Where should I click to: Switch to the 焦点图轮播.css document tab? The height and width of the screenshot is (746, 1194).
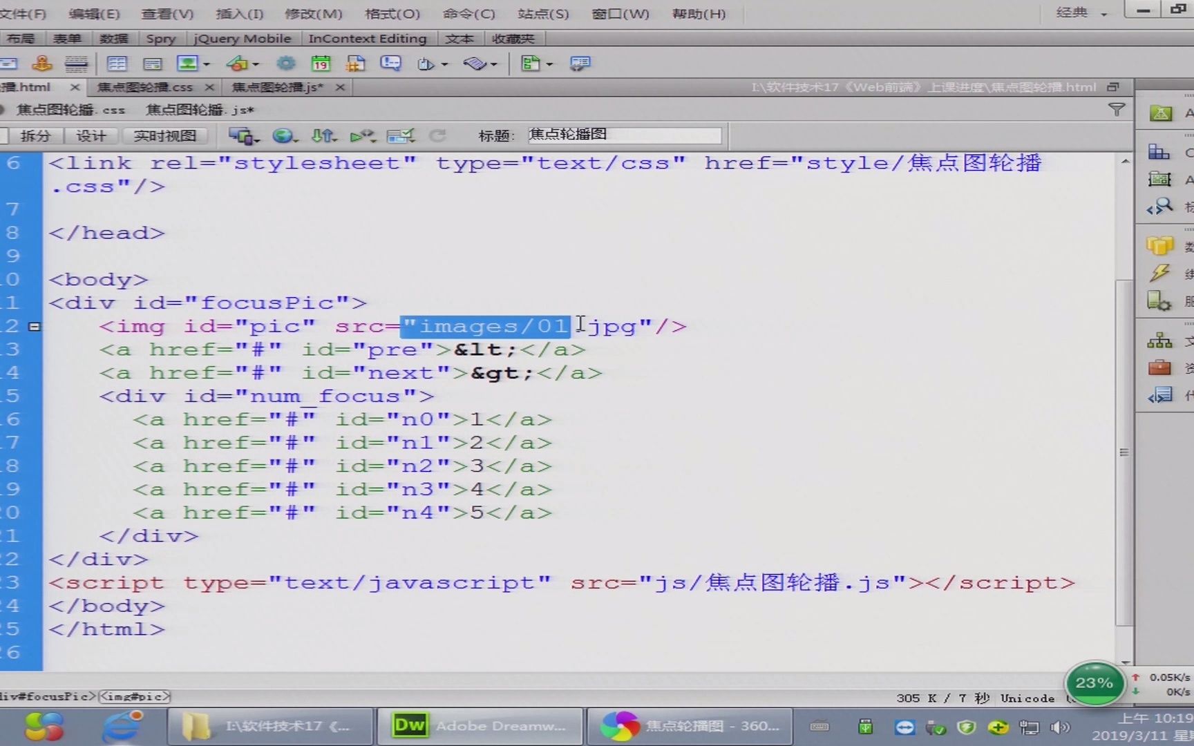click(x=144, y=87)
